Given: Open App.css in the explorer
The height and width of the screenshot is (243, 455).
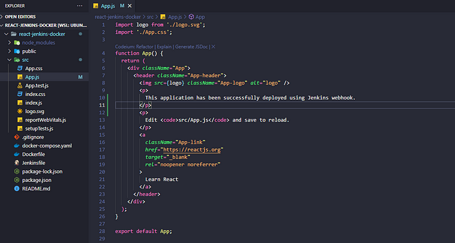Looking at the screenshot, I should 34,68.
